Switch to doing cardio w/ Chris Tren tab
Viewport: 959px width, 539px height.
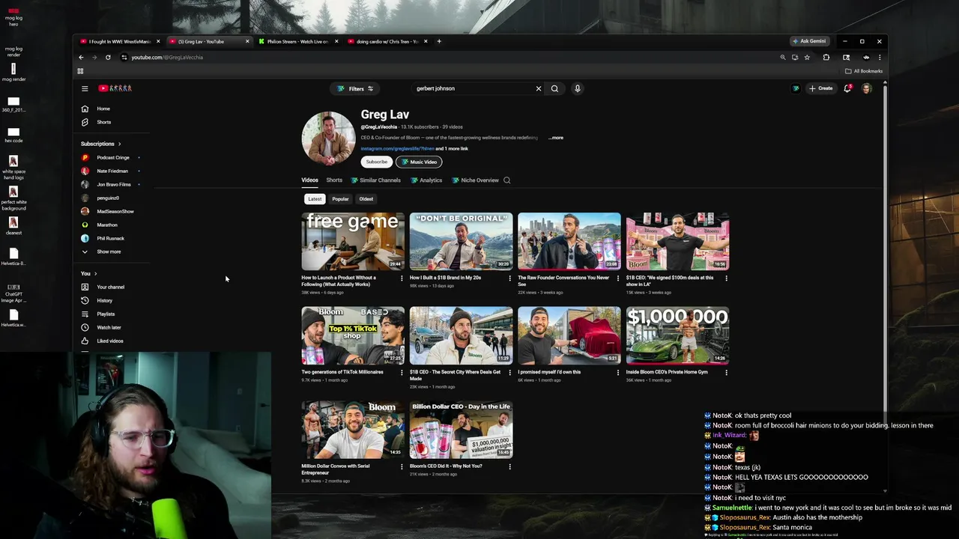tap(387, 41)
